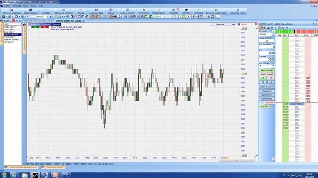Image resolution: width=318 pixels, height=178 pixels.
Task: Open TradeWizard from the toolbar
Action: (144, 11)
